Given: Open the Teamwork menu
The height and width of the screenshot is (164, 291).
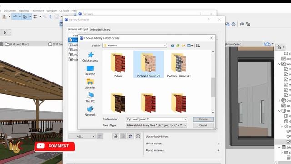Looking at the screenshot, I should click(37, 11).
